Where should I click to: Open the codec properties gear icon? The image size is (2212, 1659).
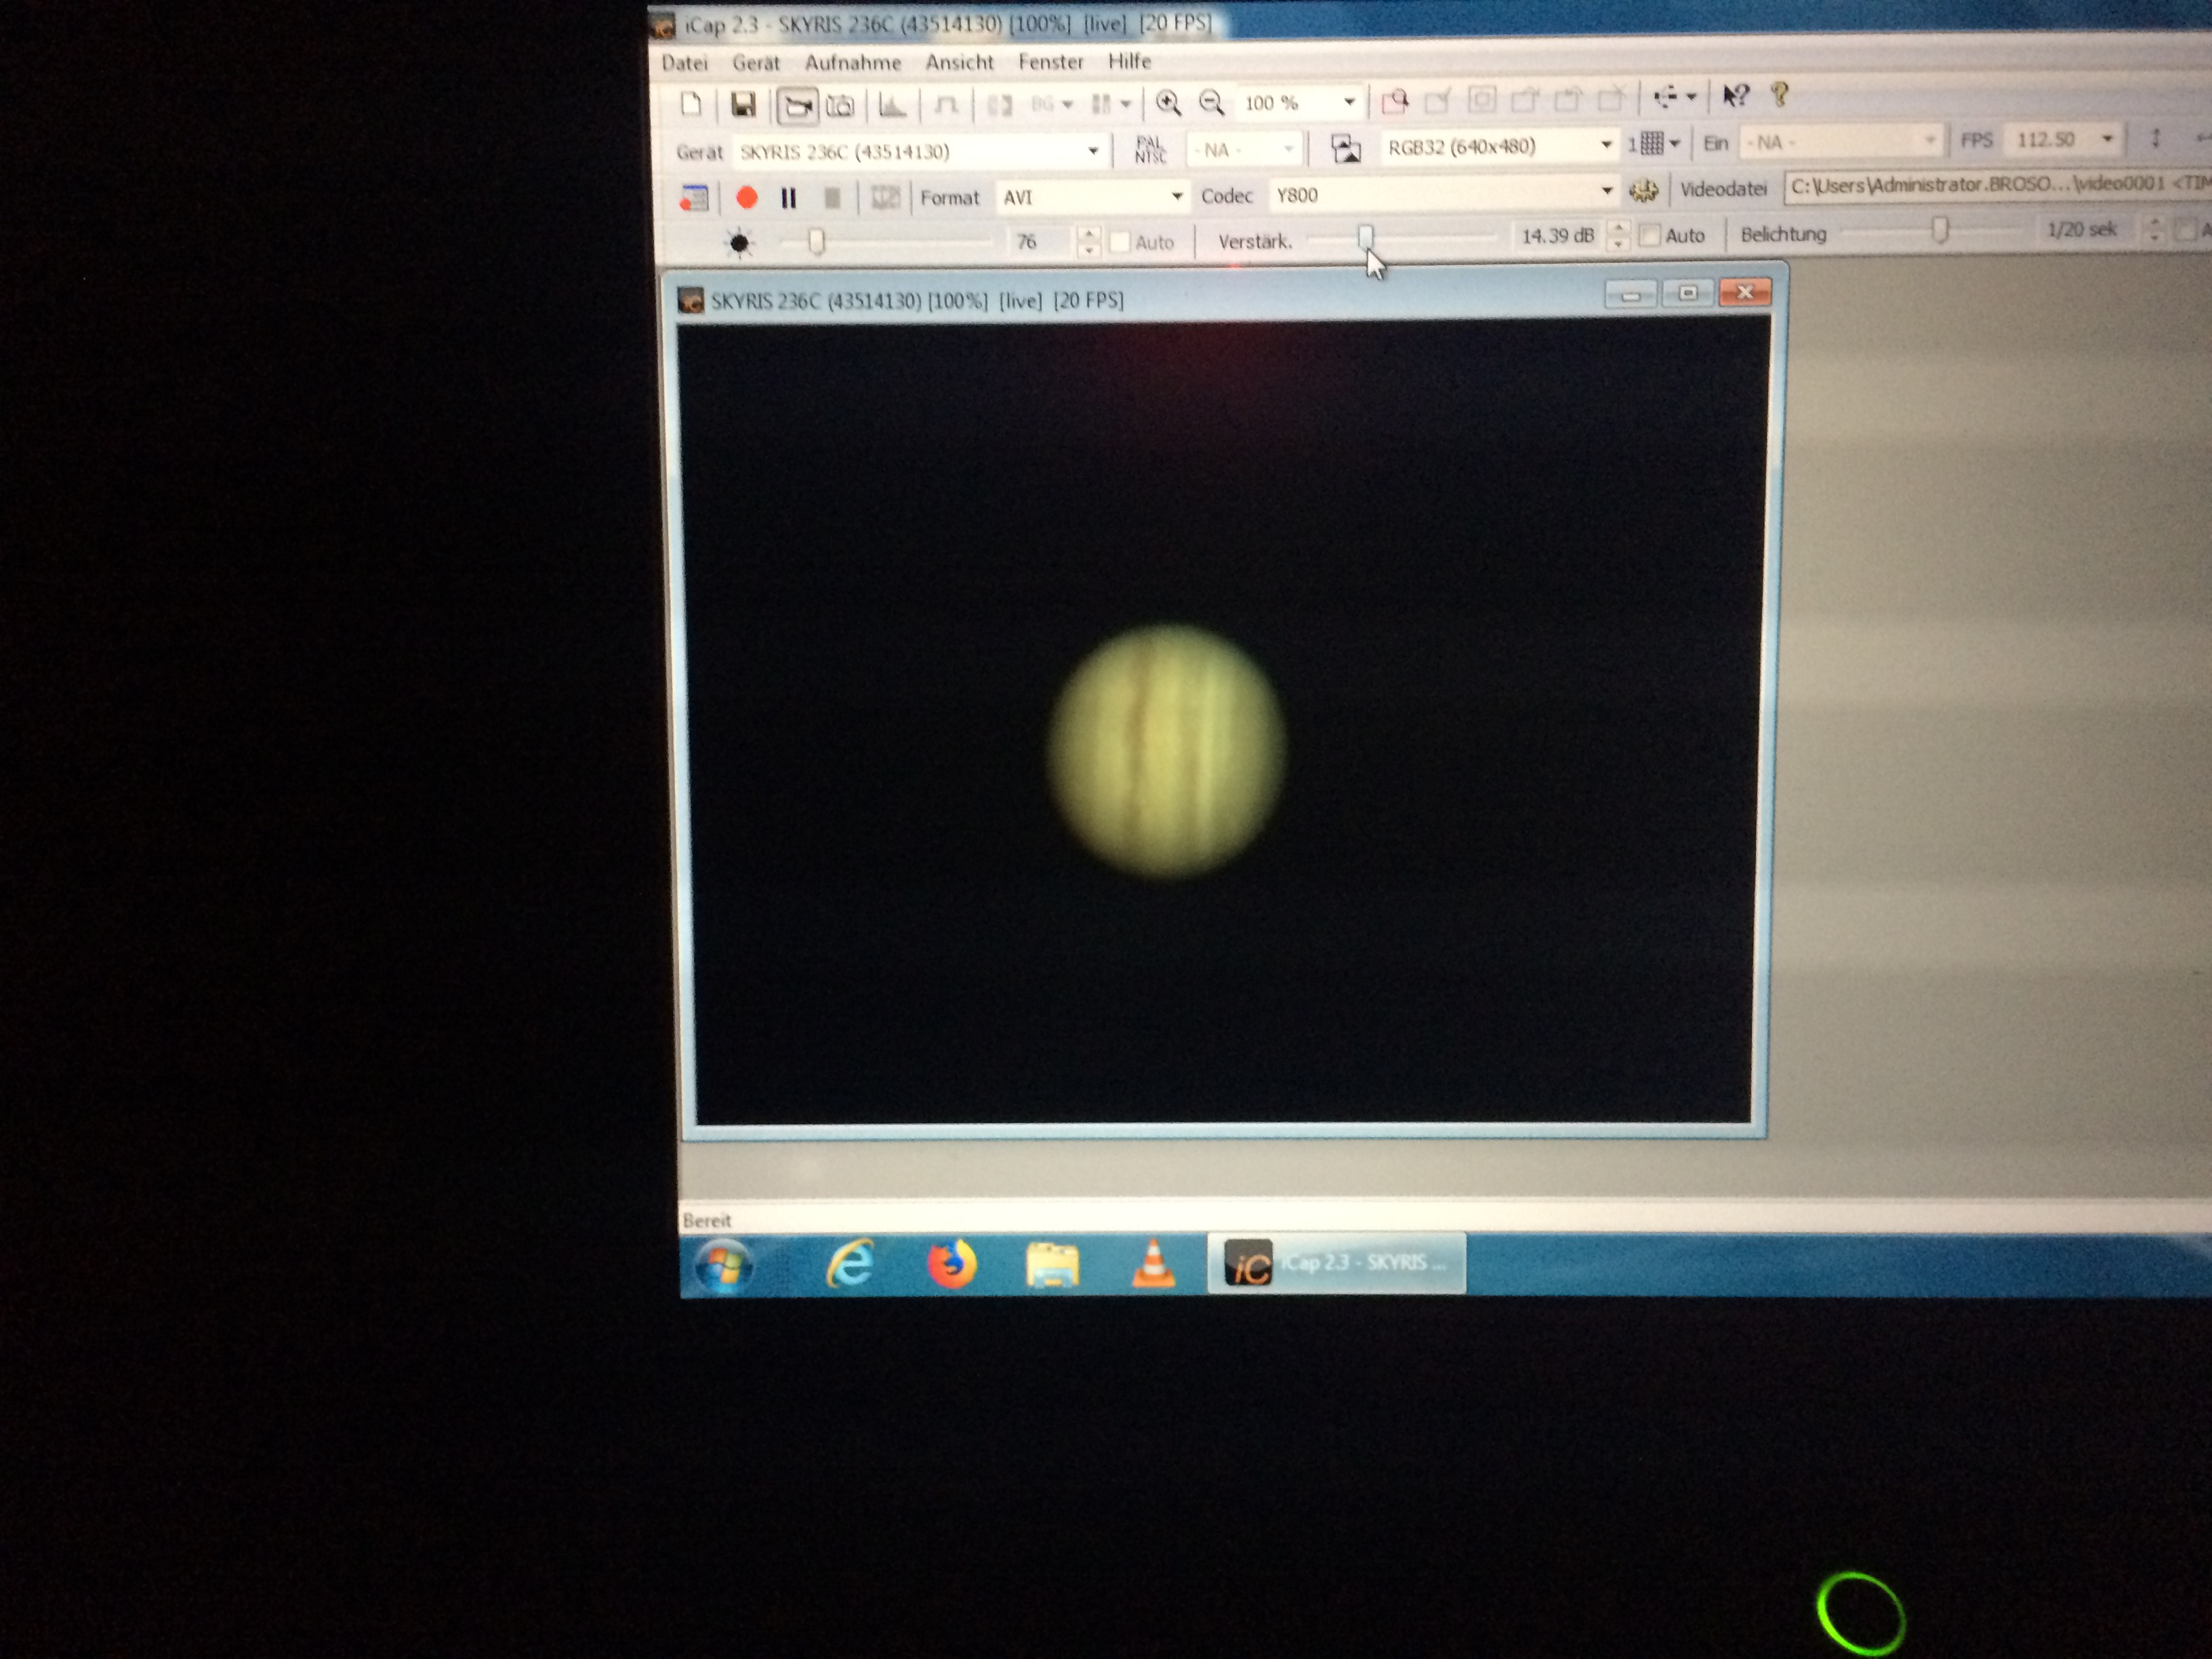(x=1643, y=190)
